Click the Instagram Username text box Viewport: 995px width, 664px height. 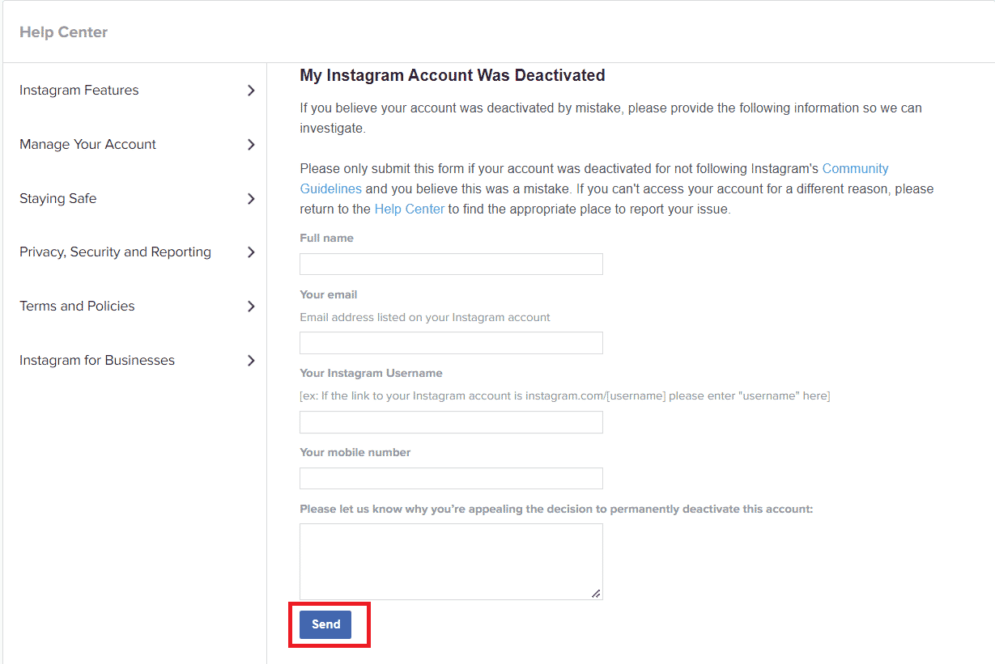[451, 422]
